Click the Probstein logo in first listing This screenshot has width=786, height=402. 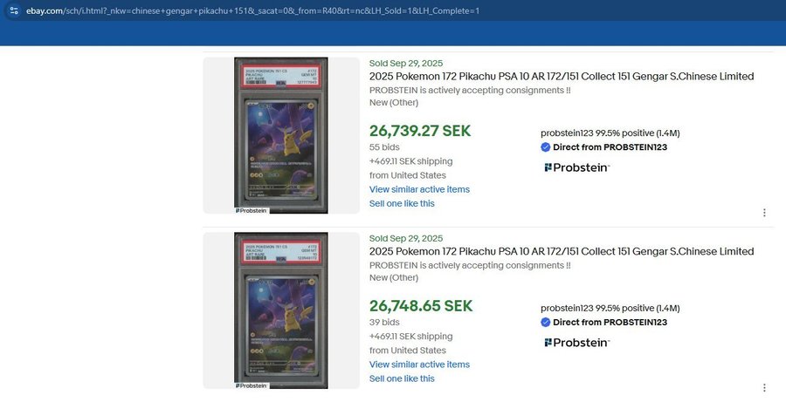click(x=576, y=167)
